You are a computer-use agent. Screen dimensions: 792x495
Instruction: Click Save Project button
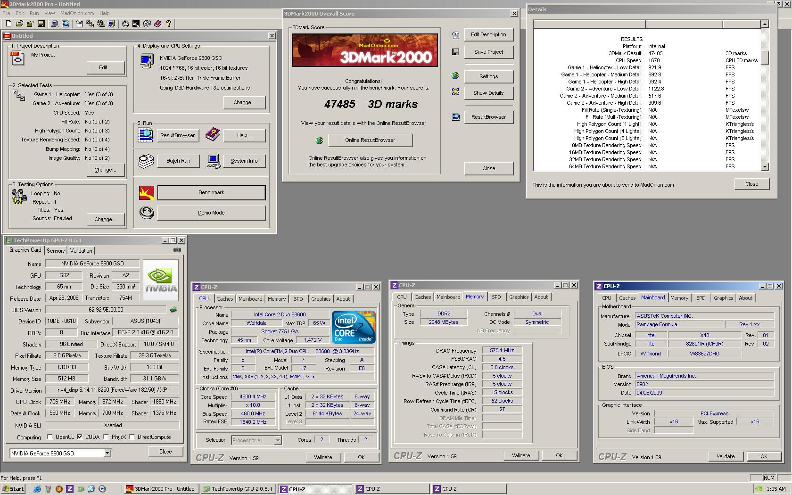[x=488, y=52]
